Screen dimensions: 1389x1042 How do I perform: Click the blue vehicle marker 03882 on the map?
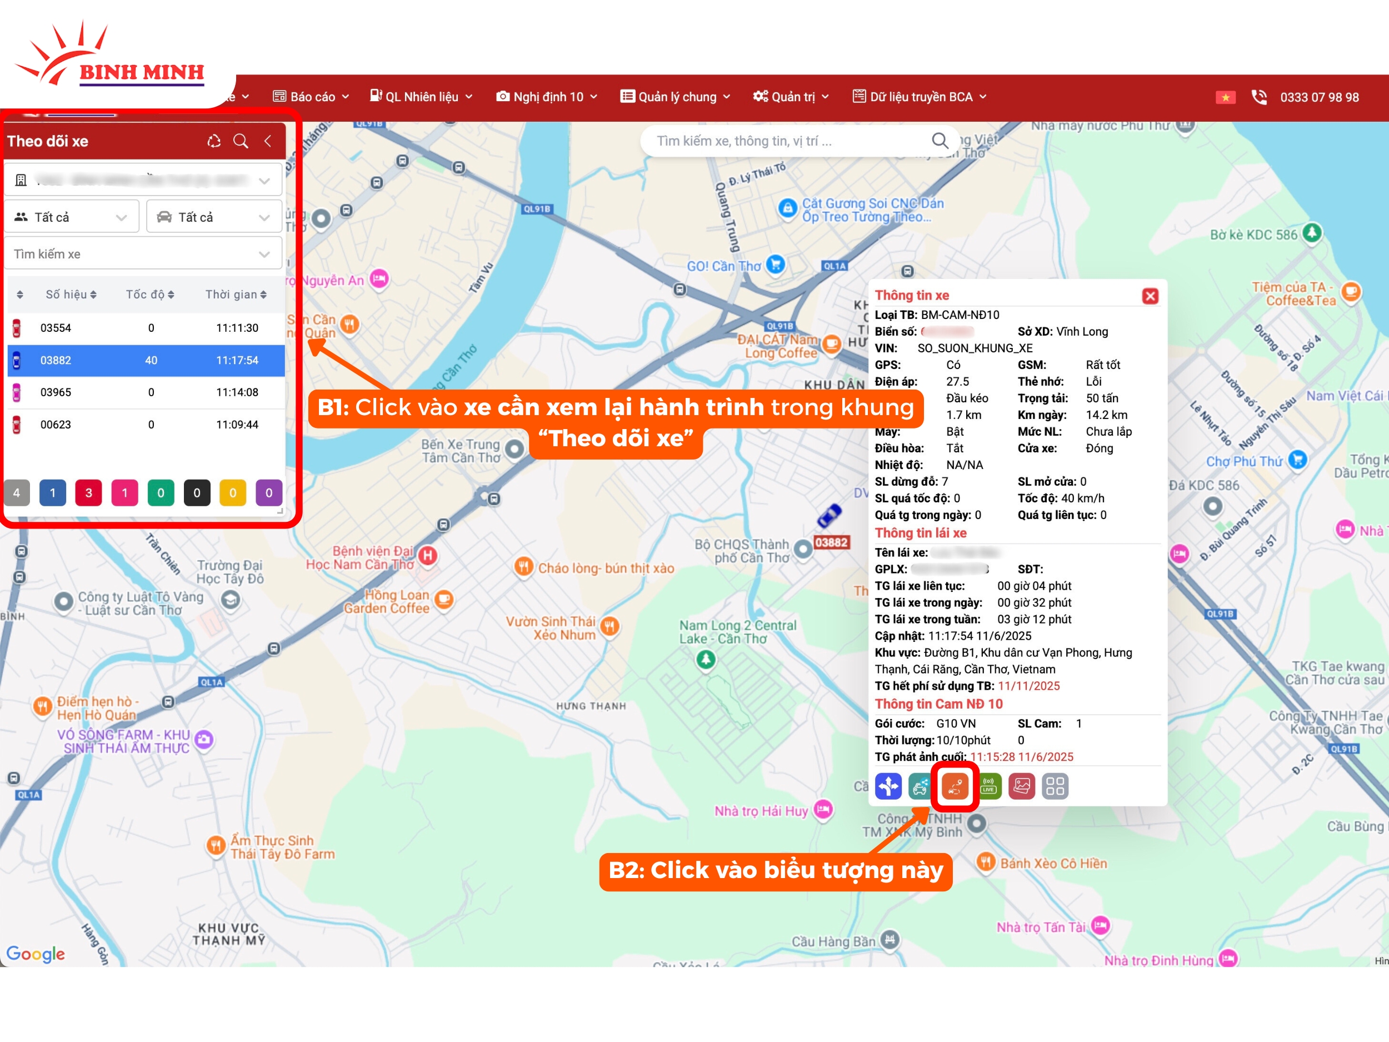[829, 516]
